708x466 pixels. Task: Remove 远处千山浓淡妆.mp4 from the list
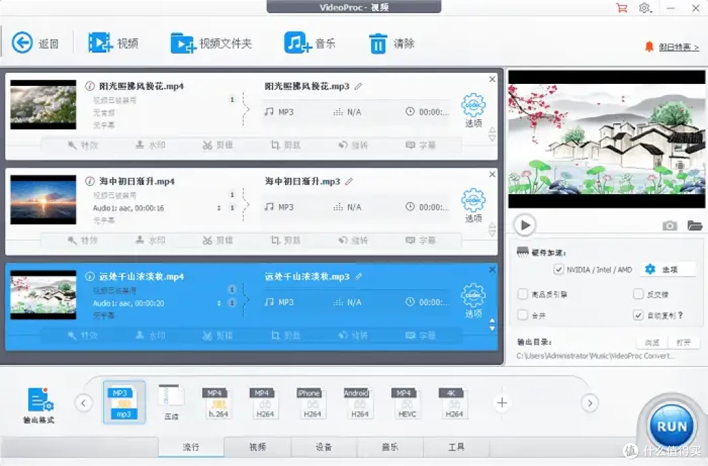(492, 269)
